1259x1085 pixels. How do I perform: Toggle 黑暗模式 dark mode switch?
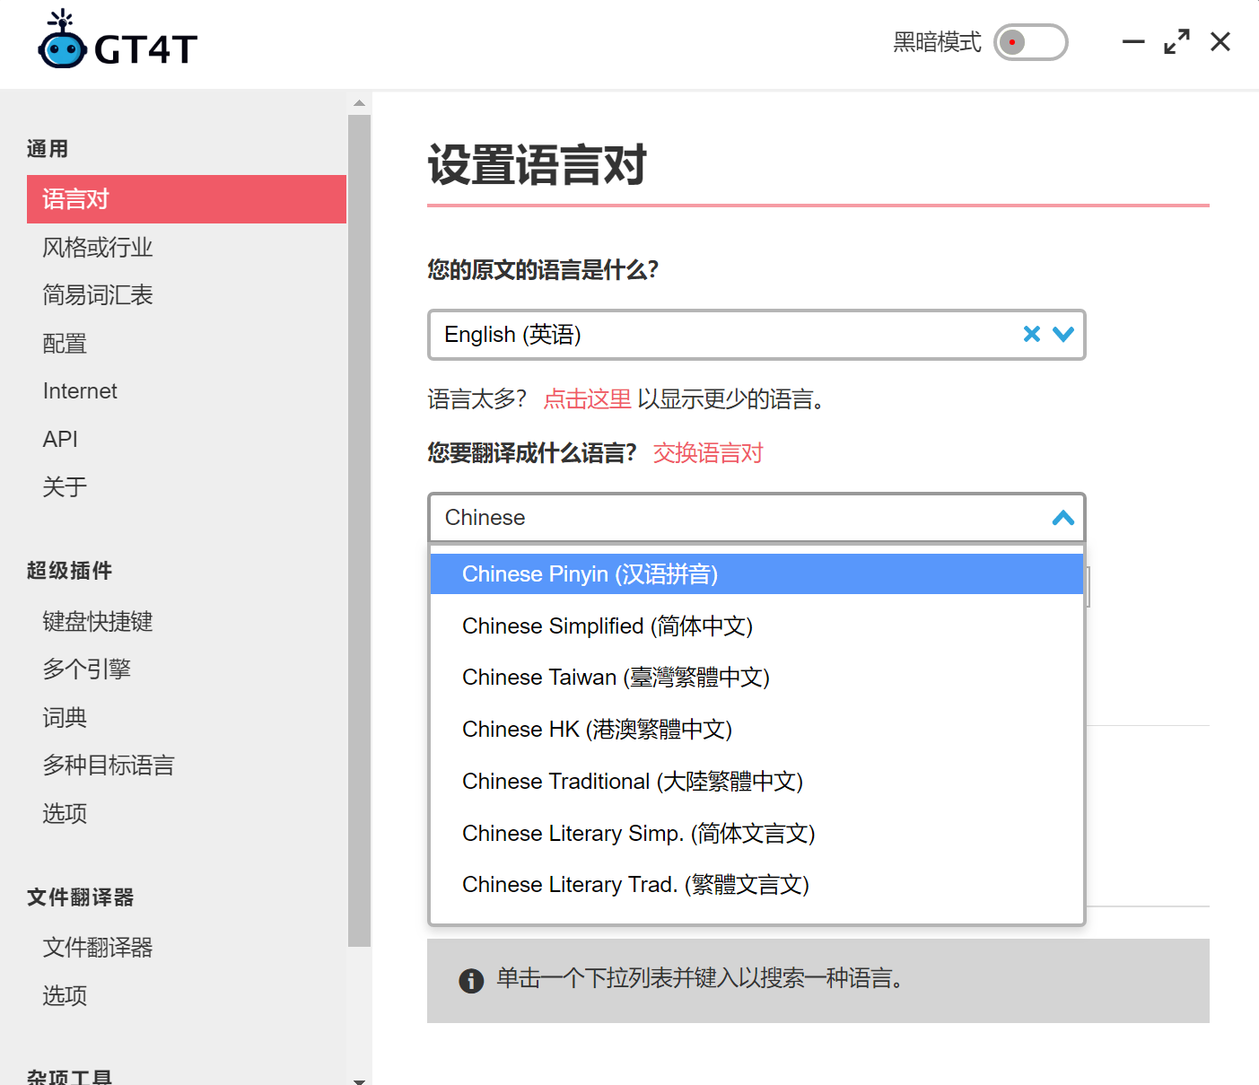[x=1029, y=42]
